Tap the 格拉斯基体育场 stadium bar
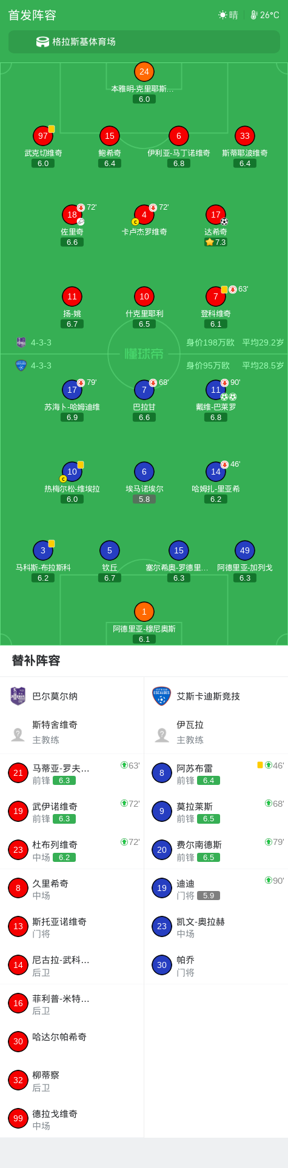Viewport: 288px width, 1168px height. 144,42
